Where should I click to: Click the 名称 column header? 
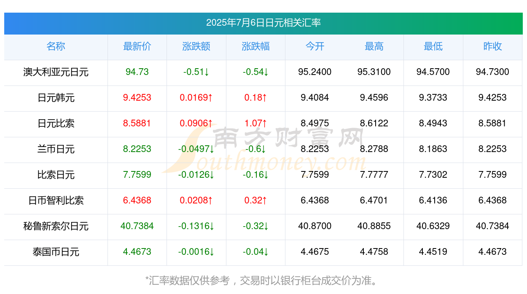pyautogui.click(x=56, y=46)
